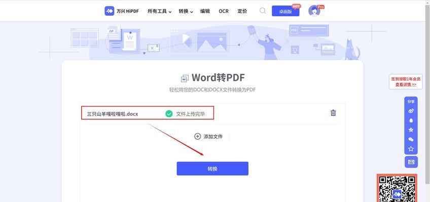Click the 桌面版 button
Image resolution: width=430 pixels, height=202 pixels.
[x=285, y=11]
